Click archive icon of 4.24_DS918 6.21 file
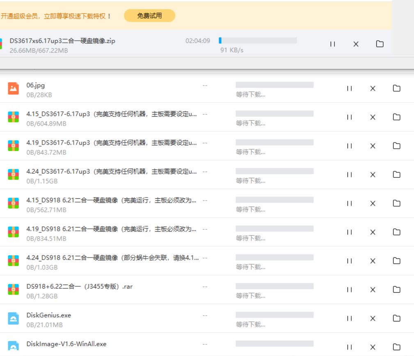The image size is (414, 356). (x=13, y=261)
